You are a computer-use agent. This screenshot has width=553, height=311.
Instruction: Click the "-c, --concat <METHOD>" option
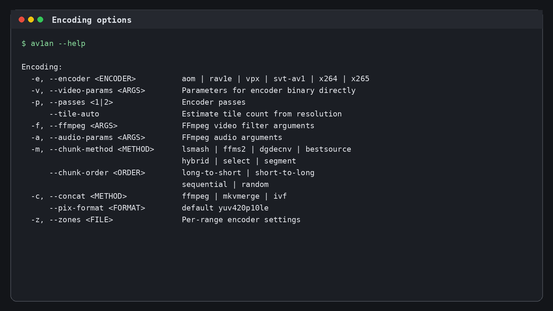(x=79, y=196)
